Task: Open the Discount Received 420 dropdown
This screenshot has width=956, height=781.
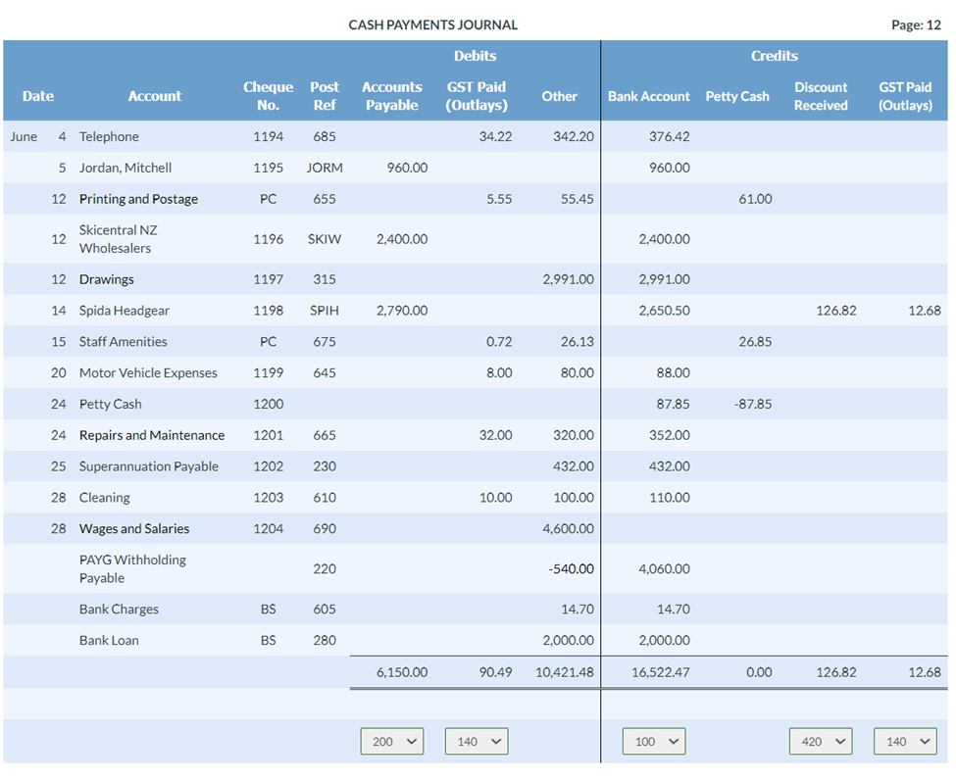Action: (x=821, y=742)
